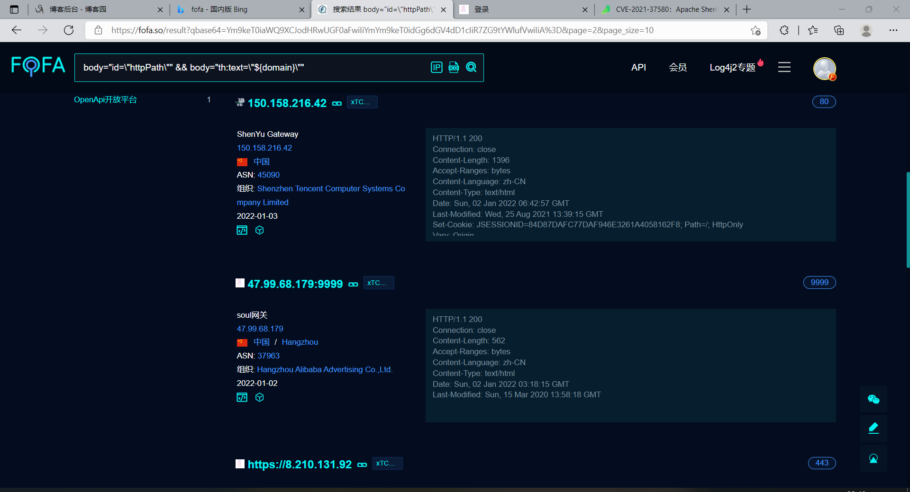Click the ShenYu Gateway result title
The height and width of the screenshot is (492, 910).
pyautogui.click(x=268, y=134)
